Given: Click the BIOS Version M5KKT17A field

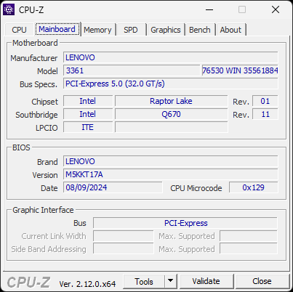Looking at the screenshot, I should [171, 174].
